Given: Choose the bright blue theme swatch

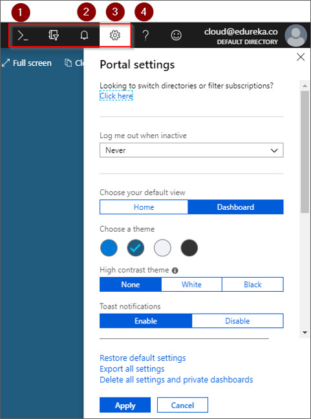Looking at the screenshot, I should (x=109, y=248).
